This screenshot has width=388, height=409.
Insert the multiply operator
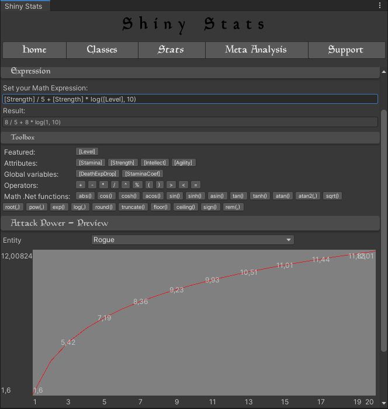click(103, 185)
